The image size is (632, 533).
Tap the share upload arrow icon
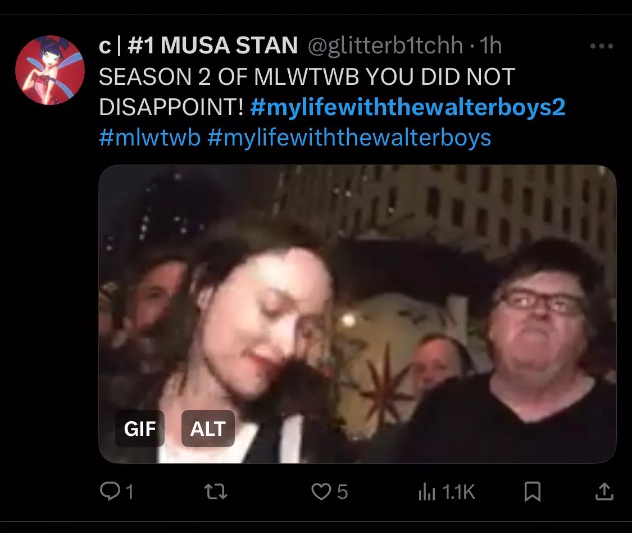(604, 493)
